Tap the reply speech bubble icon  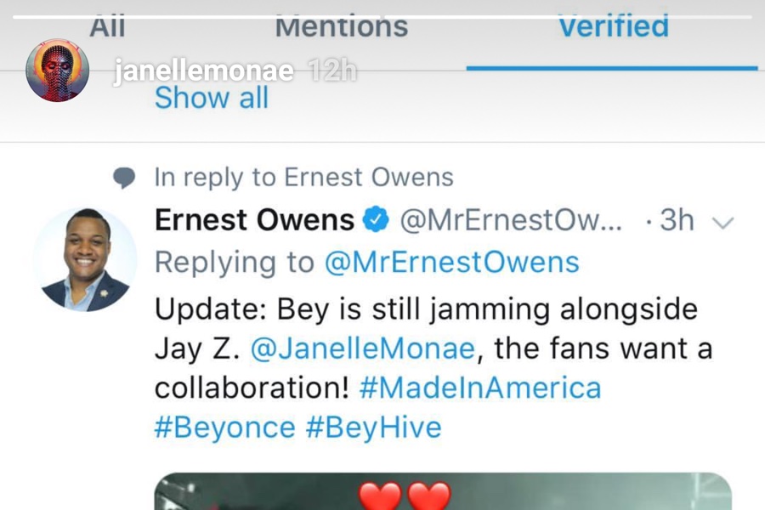click(124, 178)
